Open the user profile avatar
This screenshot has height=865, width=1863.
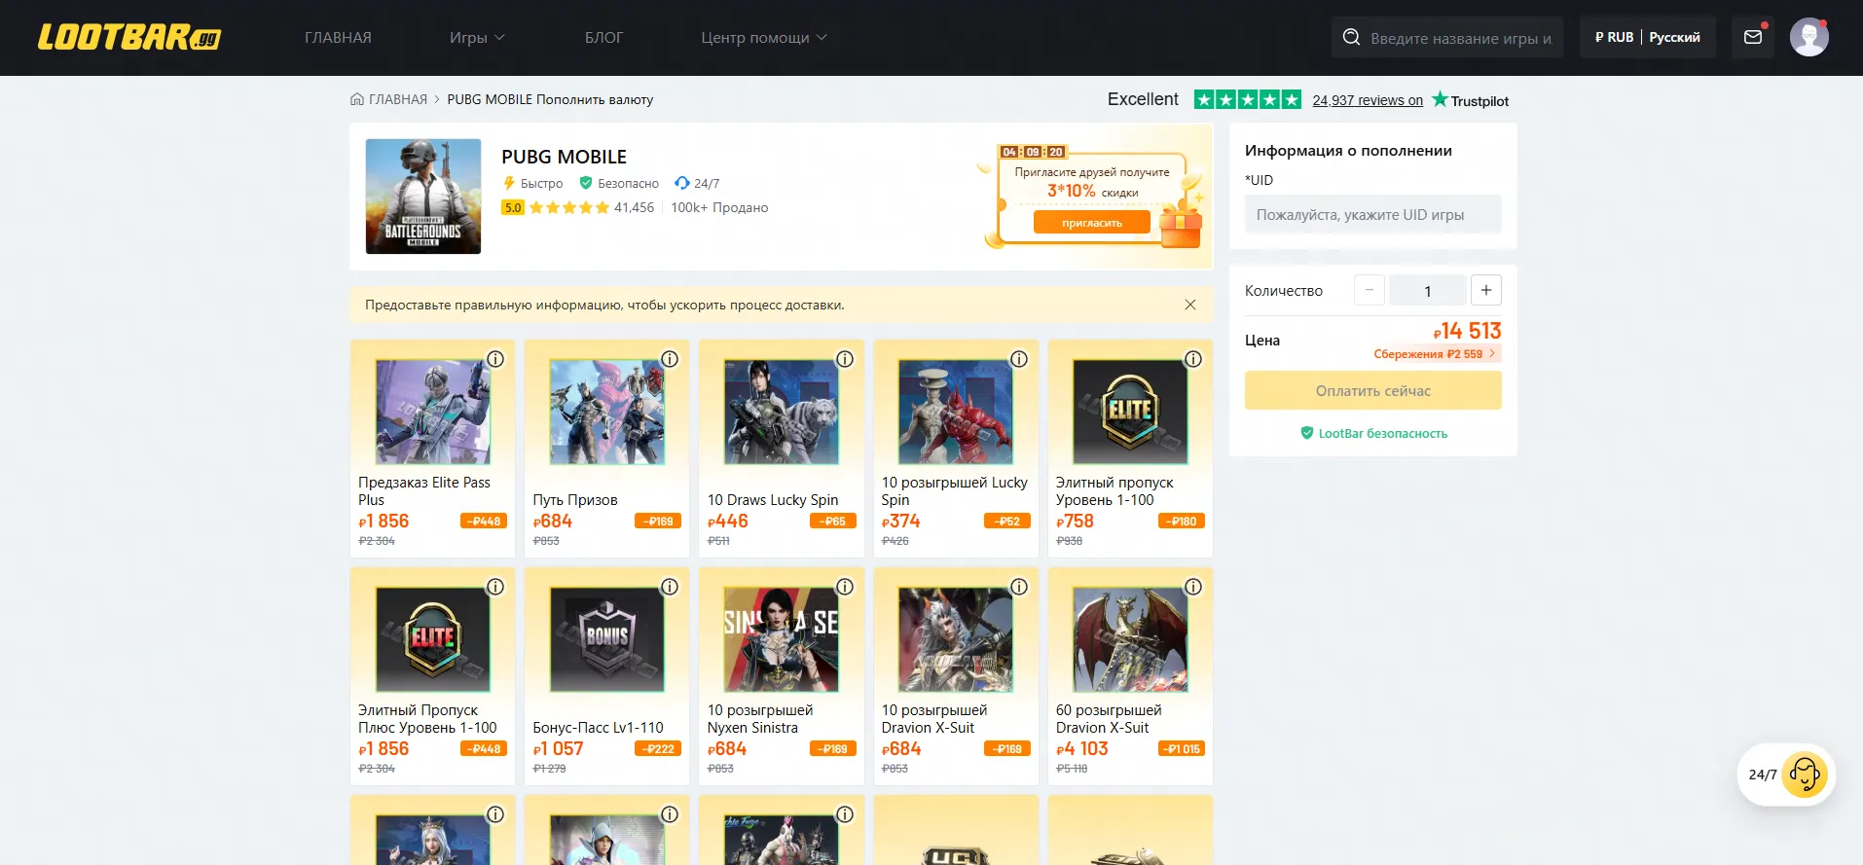[x=1808, y=37]
